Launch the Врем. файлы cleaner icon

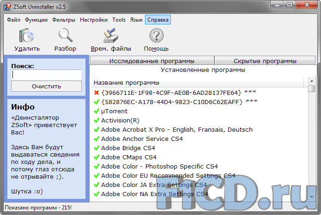coord(111,35)
